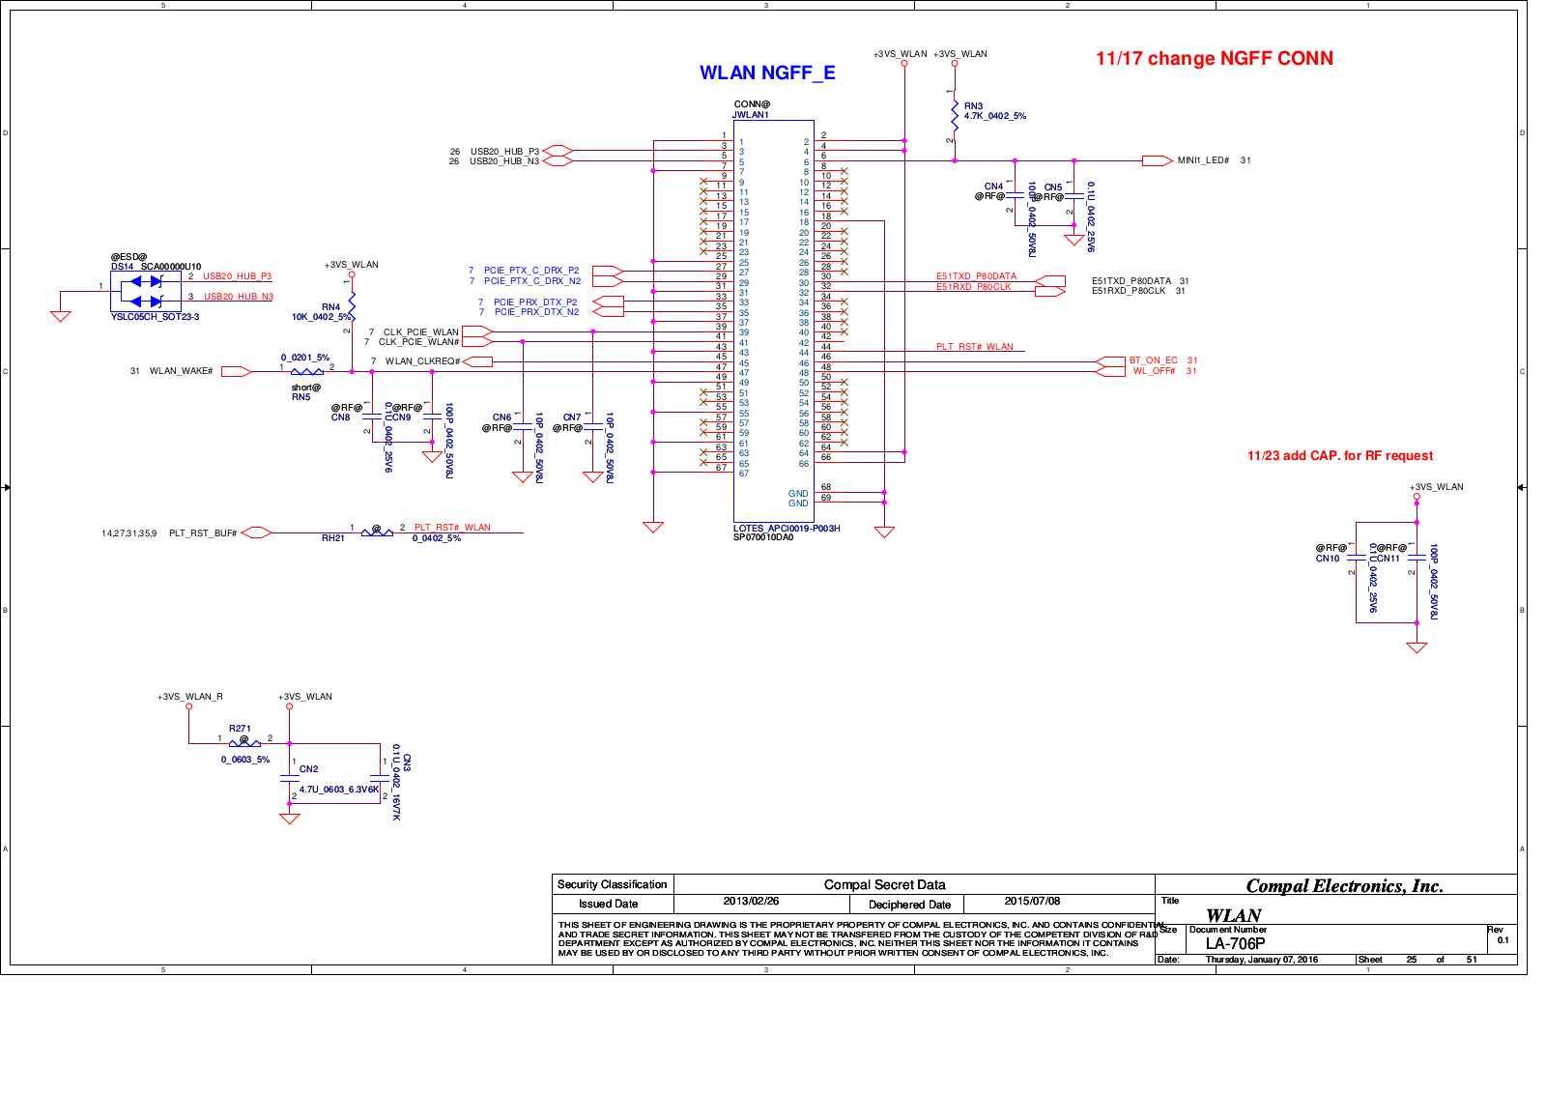1546x1093 pixels.
Task: Click the BT_ON_EC port symbol
Action: (x=1111, y=361)
